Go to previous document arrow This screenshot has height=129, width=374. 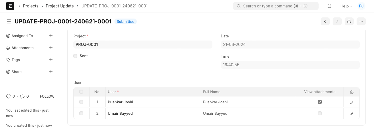click(x=325, y=21)
